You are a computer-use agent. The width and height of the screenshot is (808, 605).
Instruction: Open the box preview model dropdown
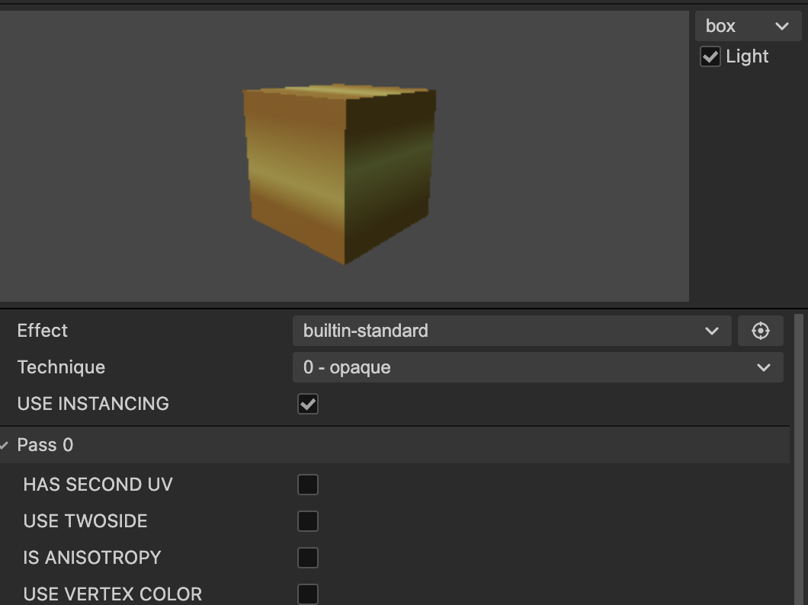point(748,26)
